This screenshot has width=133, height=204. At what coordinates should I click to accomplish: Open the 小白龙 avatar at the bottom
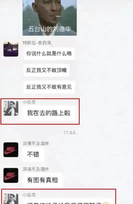click(11, 199)
